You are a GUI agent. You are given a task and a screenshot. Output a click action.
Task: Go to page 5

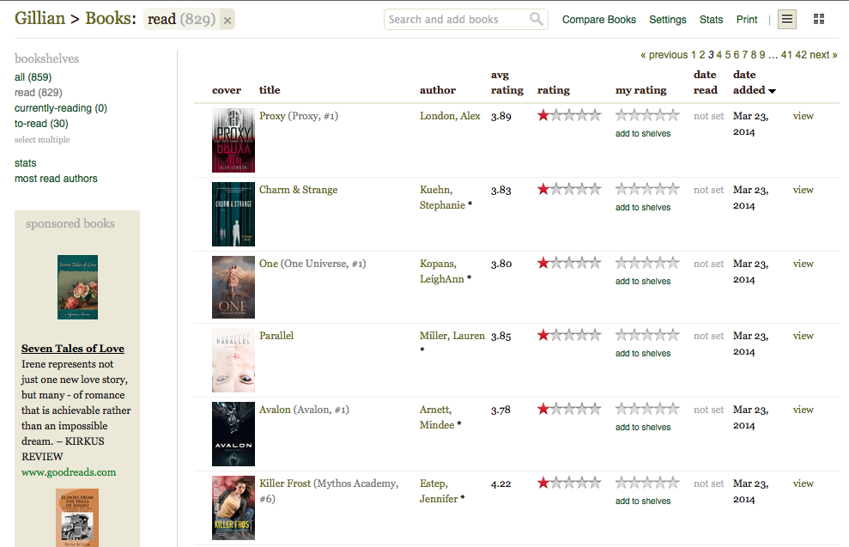click(x=728, y=55)
